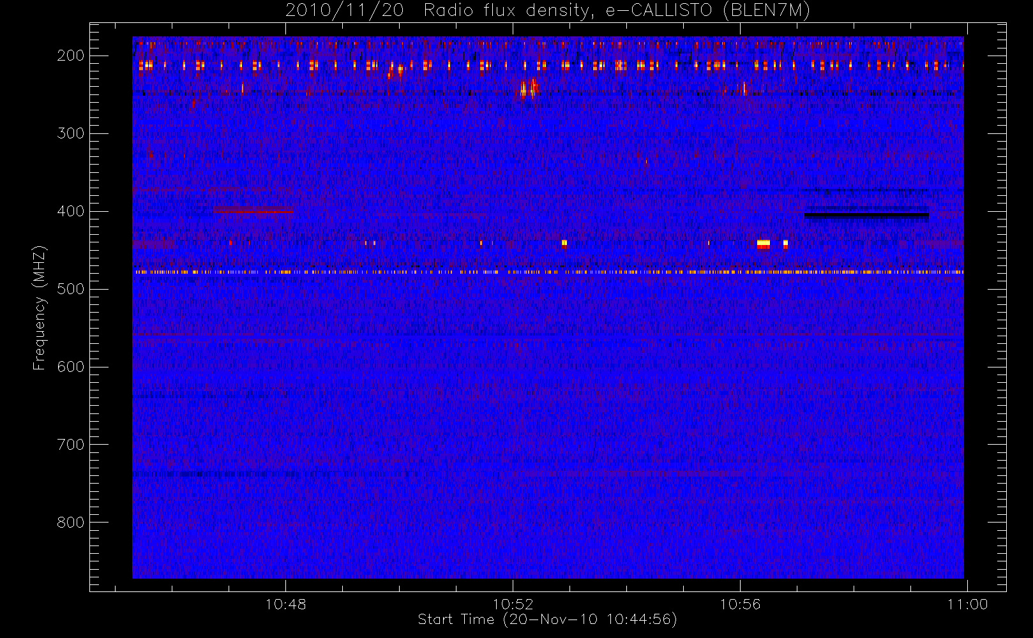Click the 400 frequency tick label
Screen dimensions: 1033x638
pos(71,211)
